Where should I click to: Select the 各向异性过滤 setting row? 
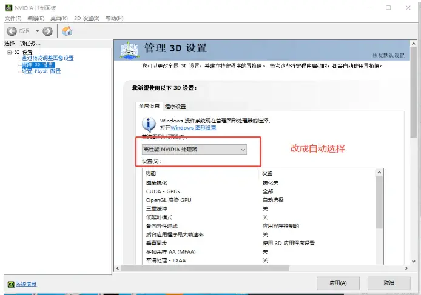(x=260, y=226)
